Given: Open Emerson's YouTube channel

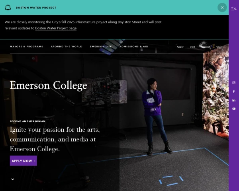Looking at the screenshot, I should pyautogui.click(x=234, y=109).
